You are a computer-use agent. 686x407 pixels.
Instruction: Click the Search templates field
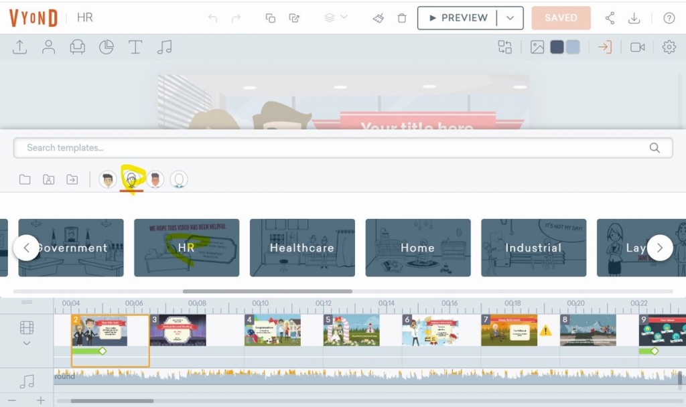[x=343, y=148]
